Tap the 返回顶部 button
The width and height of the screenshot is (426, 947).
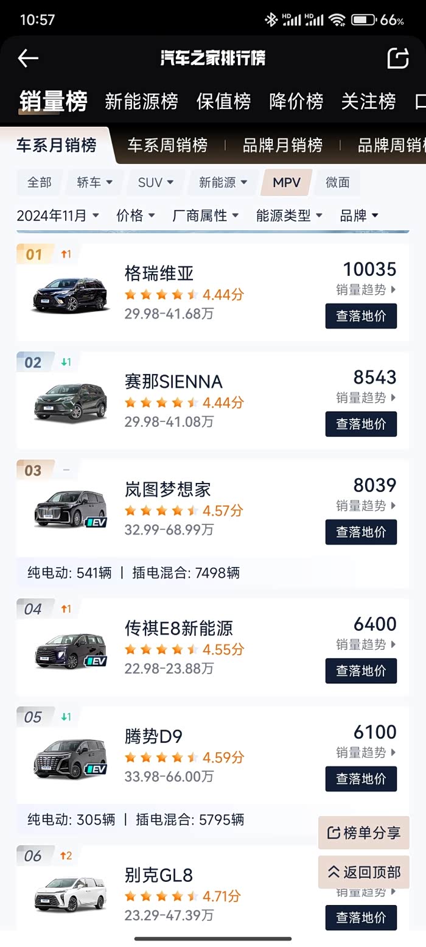pyautogui.click(x=364, y=872)
